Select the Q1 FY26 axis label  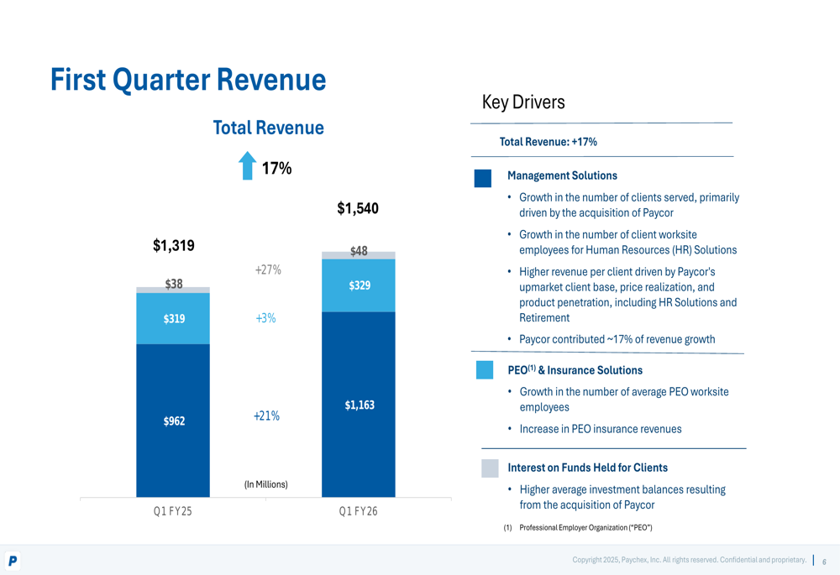pyautogui.click(x=359, y=511)
